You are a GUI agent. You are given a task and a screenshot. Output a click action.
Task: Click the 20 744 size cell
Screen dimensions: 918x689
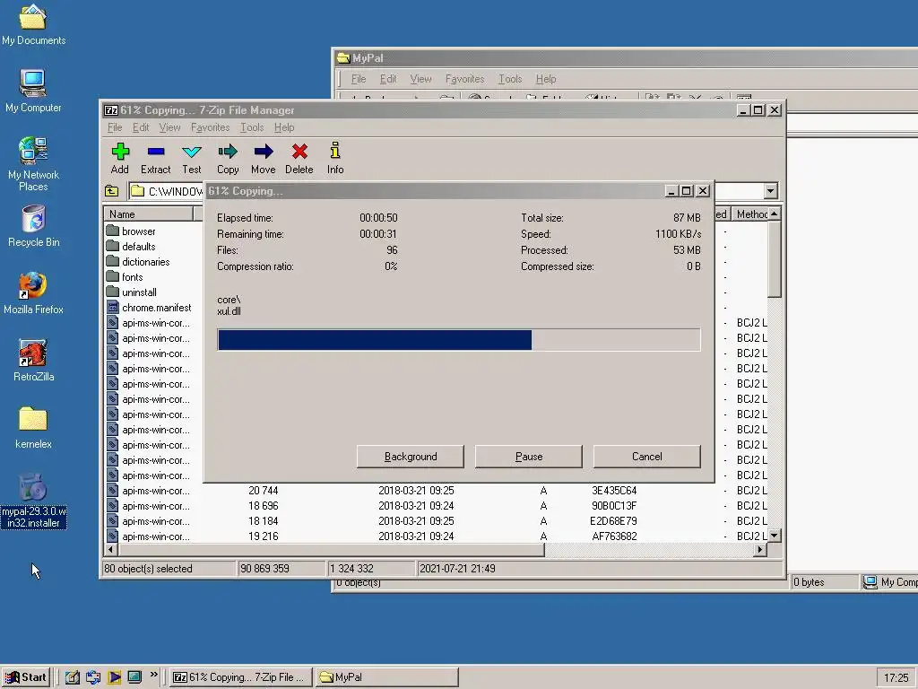[x=263, y=491]
